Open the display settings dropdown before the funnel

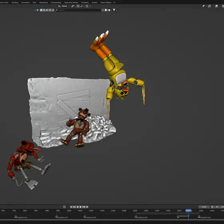(110, 10)
